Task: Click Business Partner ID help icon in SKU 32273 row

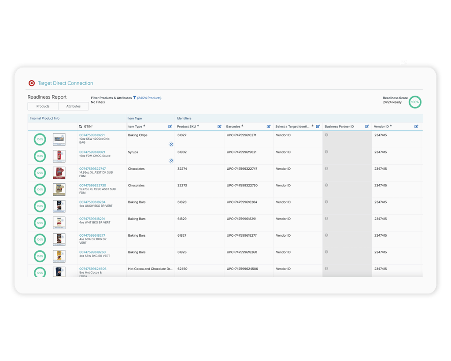Action: (x=326, y=185)
